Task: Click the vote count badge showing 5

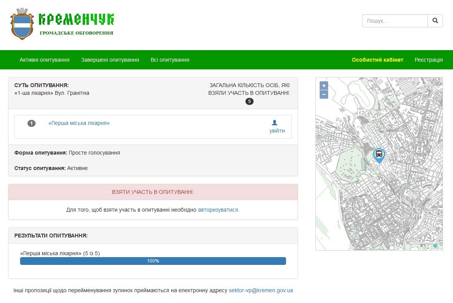Action: 249,101
